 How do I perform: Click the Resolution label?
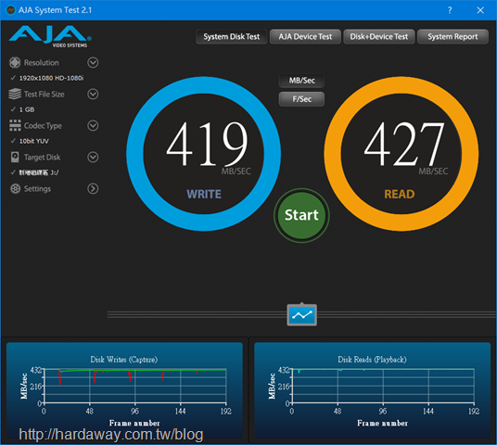[x=42, y=63]
